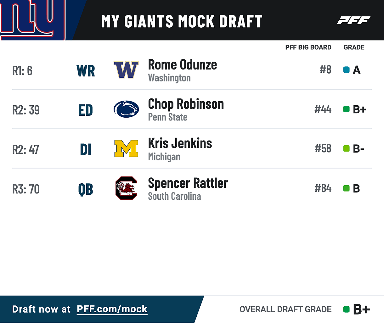Select player name Rome Odunze
The width and height of the screenshot is (384, 323).
coord(182,65)
